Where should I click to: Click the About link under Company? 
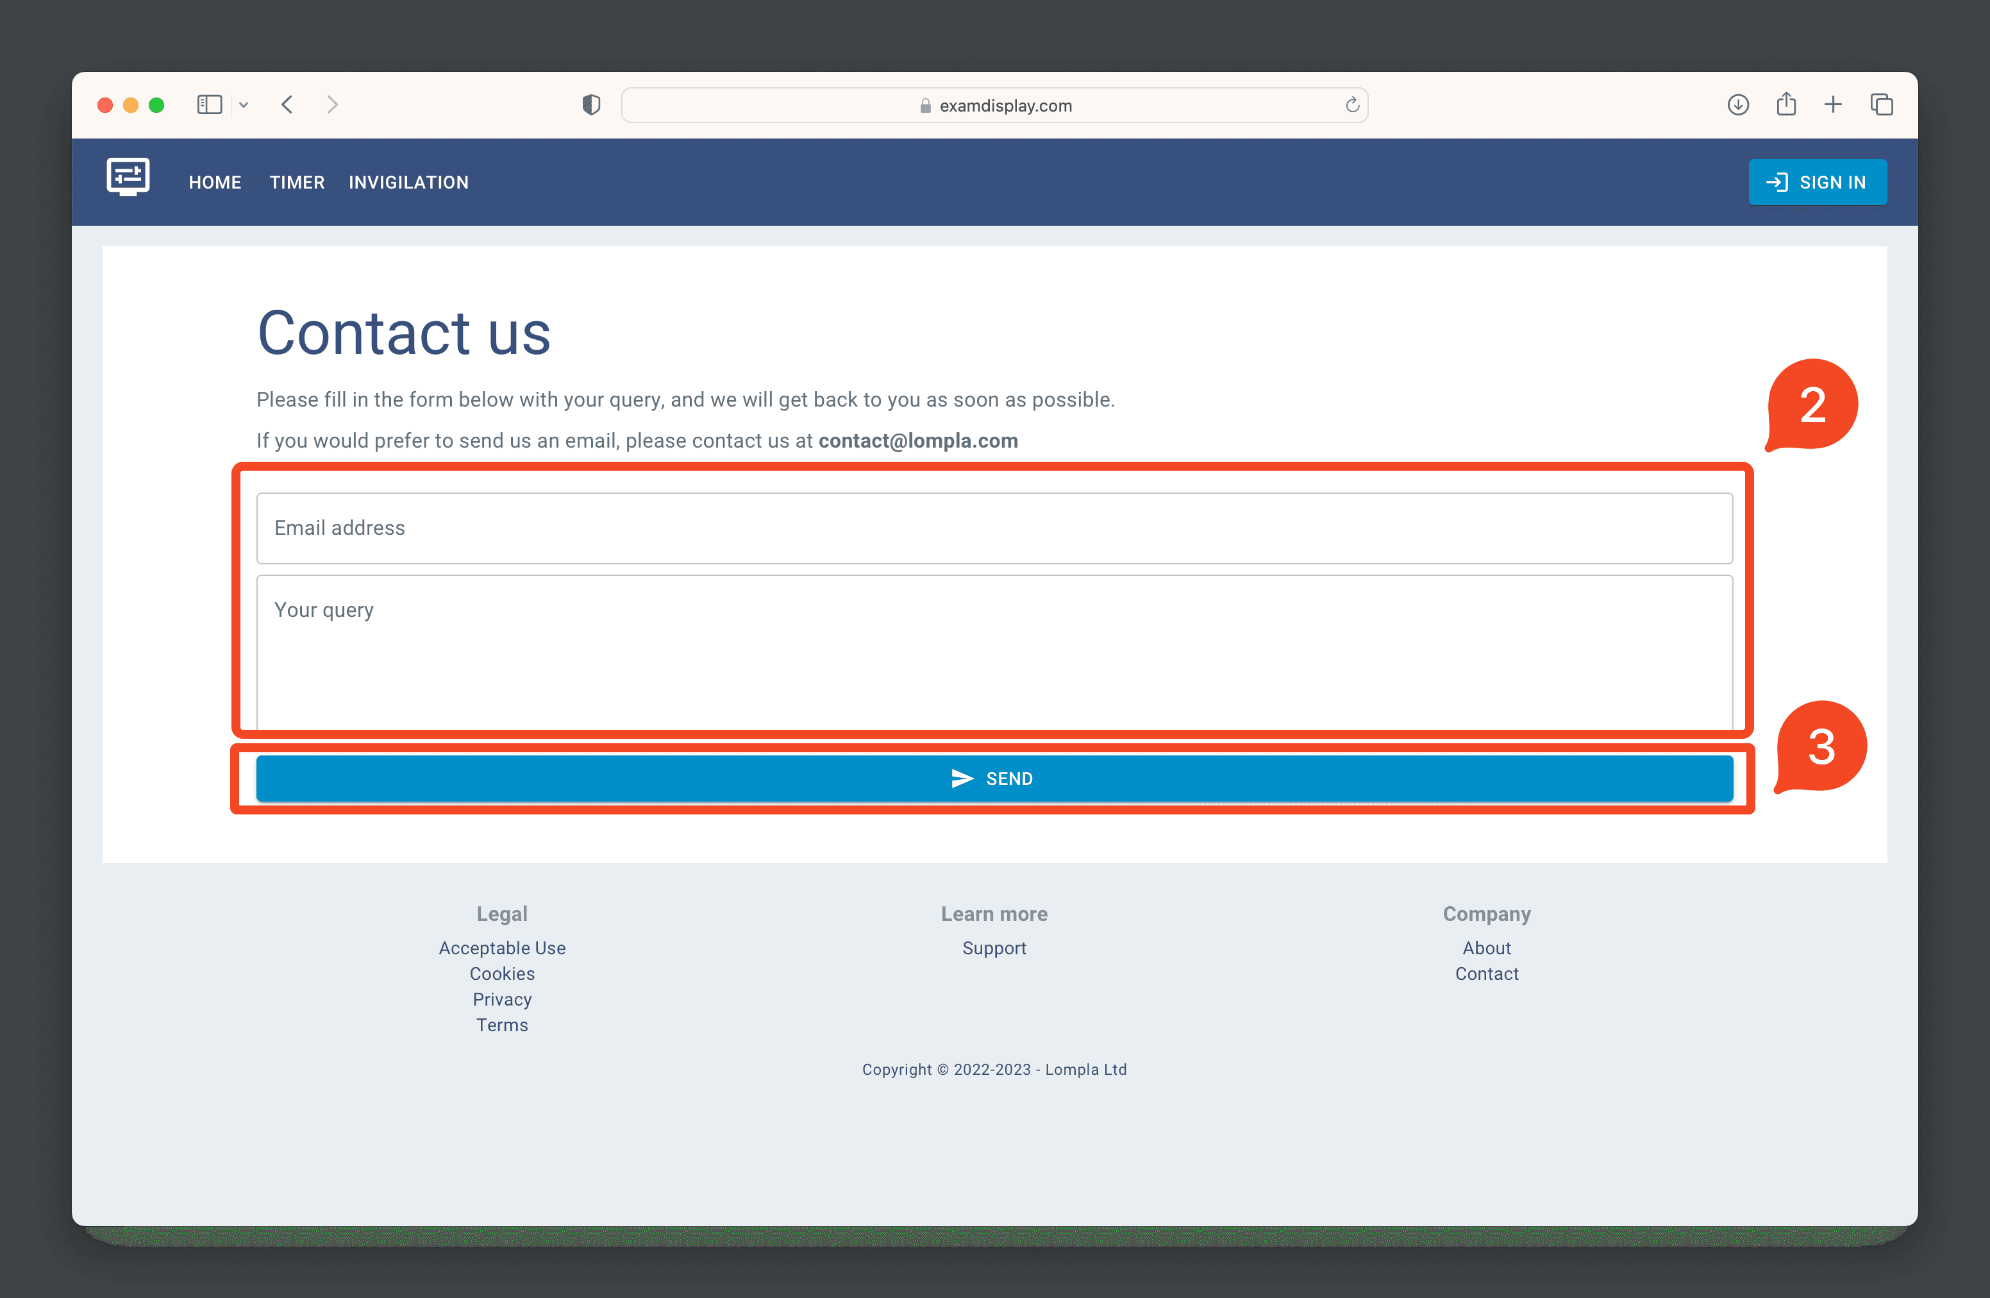coord(1487,947)
